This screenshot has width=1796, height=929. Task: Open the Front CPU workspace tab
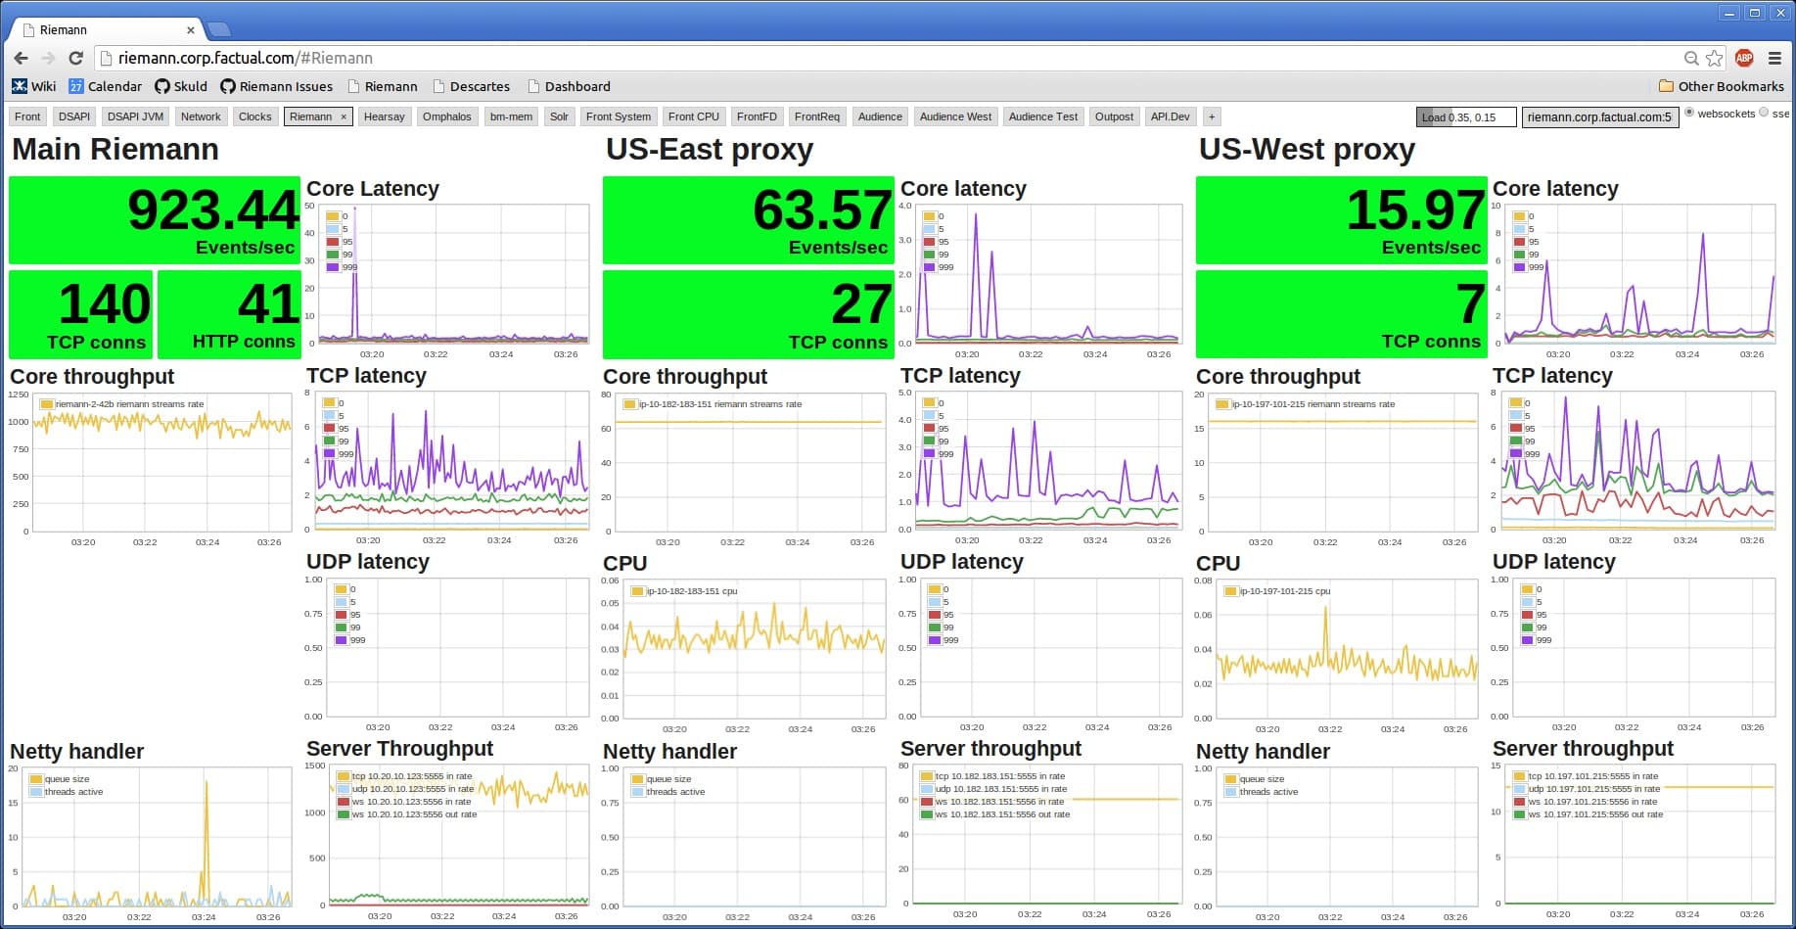coord(693,116)
